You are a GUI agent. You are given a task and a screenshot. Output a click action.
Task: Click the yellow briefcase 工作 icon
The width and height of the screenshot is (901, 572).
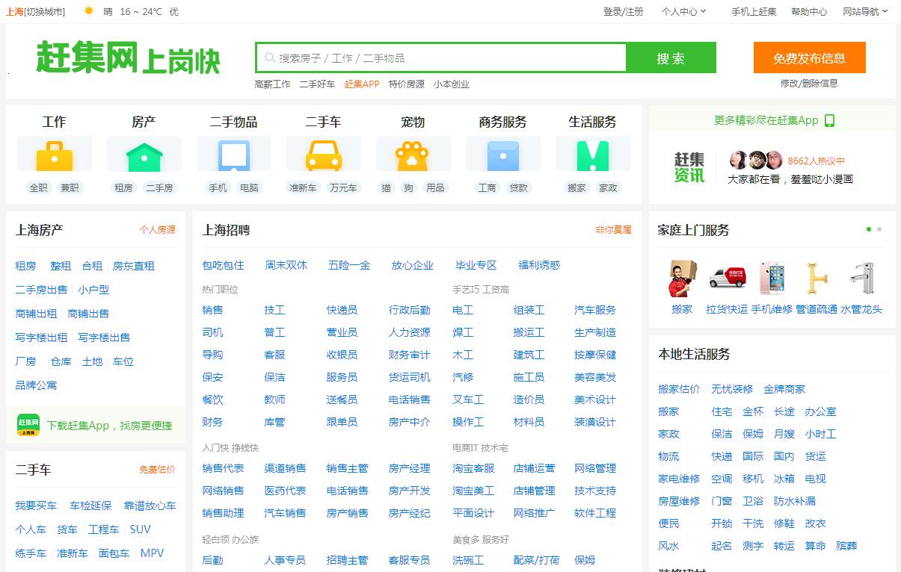point(55,155)
